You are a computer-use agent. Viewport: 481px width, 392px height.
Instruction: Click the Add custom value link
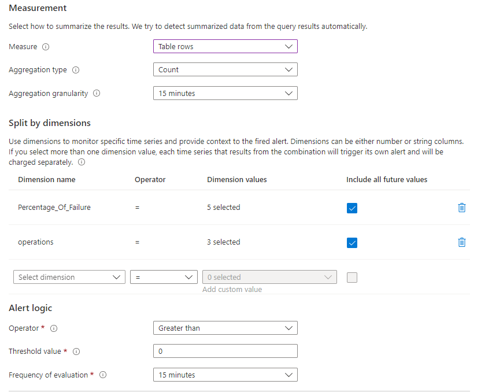[232, 289]
